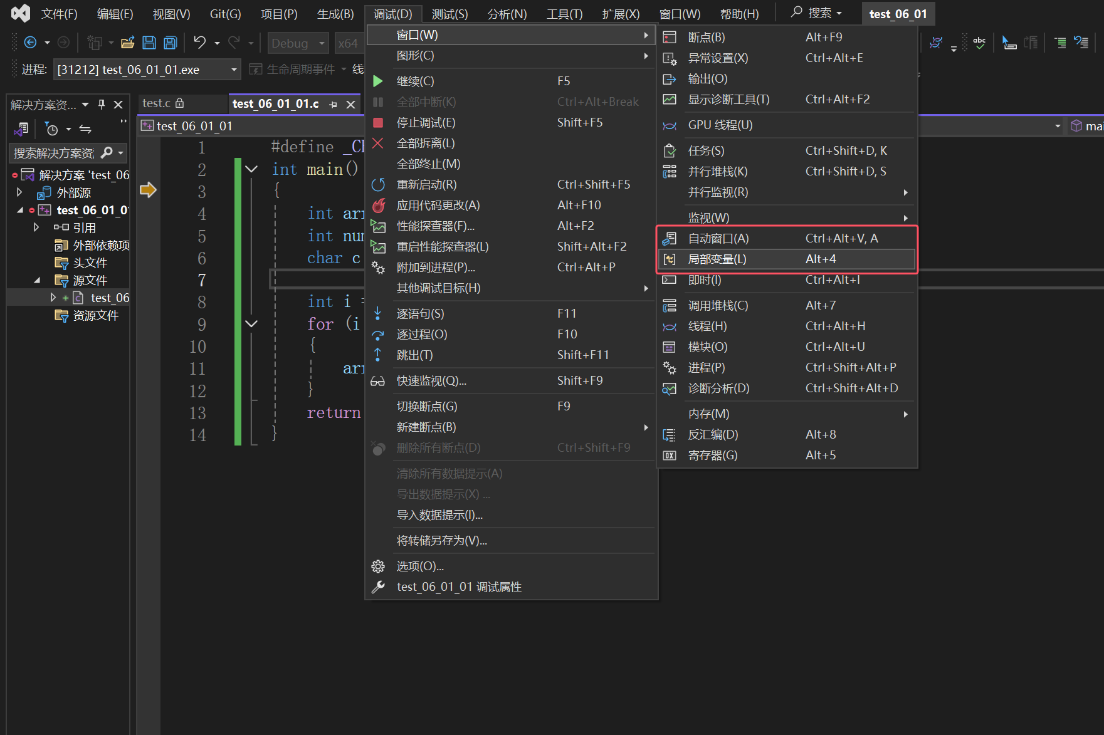Click the blue cursor-pointer toolbar icon

click(1009, 43)
